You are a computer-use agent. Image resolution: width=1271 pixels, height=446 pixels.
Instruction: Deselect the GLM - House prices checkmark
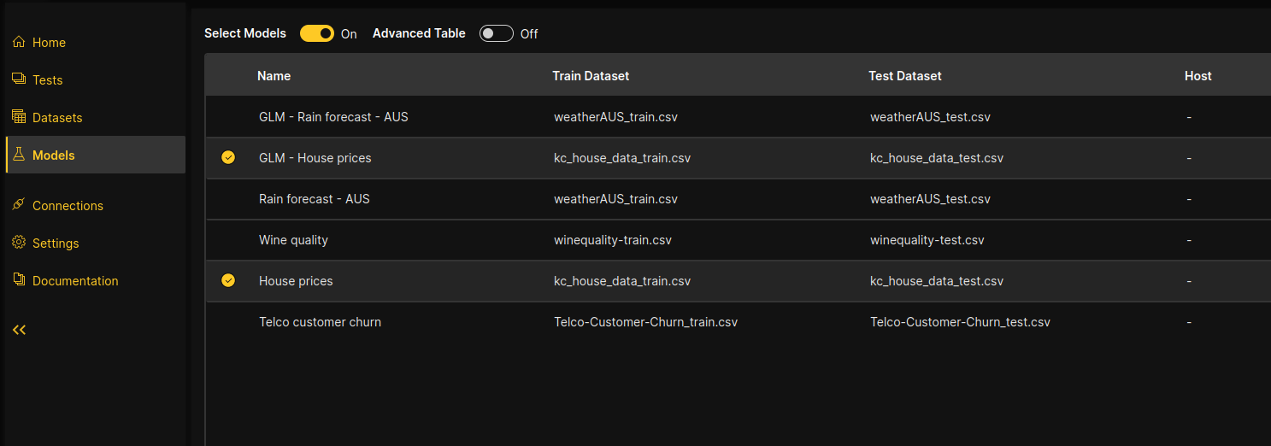tap(228, 158)
